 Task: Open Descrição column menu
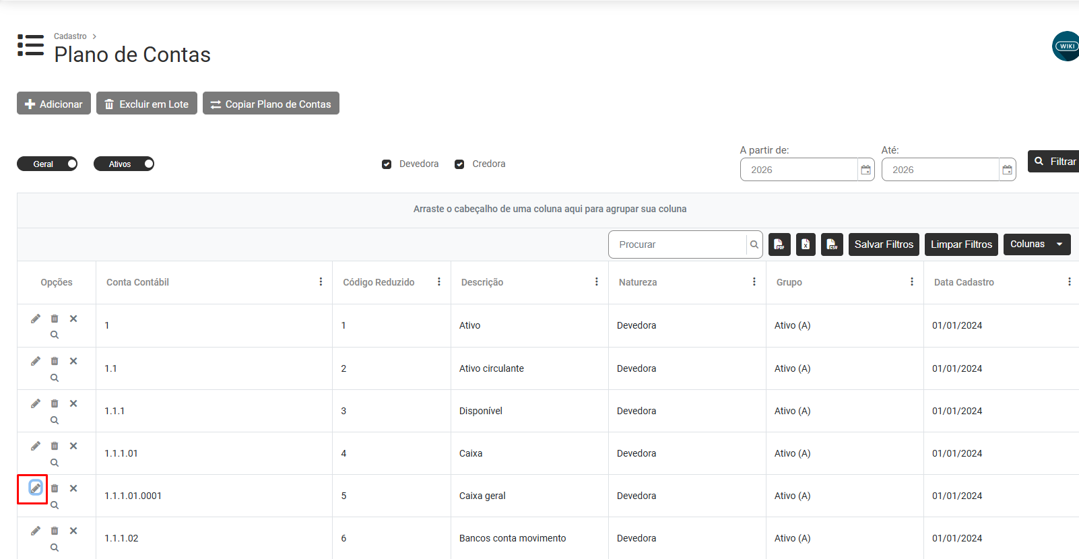[x=597, y=282]
